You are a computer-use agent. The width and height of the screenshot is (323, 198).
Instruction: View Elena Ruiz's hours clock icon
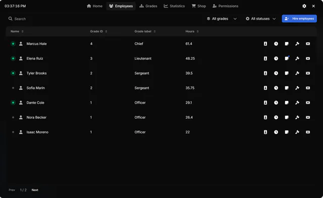click(276, 59)
